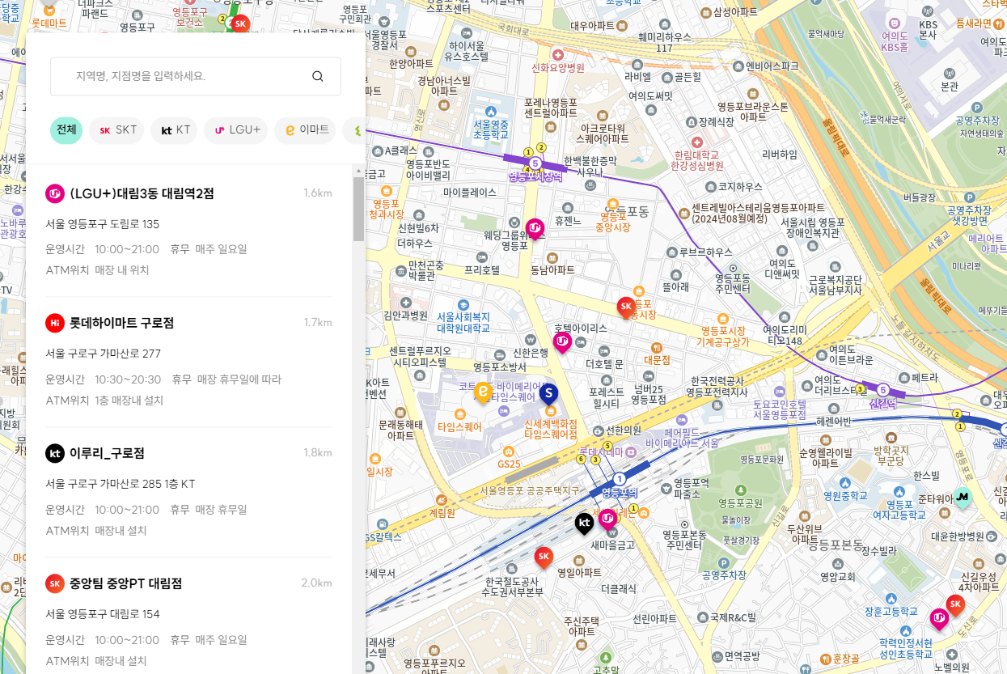
Task: Click 서울 영등포구 대림로 154 address
Action: click(103, 614)
